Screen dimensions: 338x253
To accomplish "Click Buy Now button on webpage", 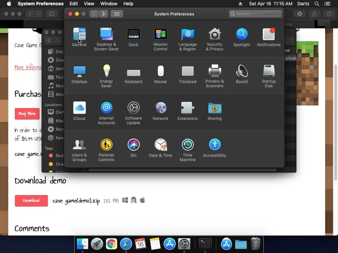I will 27,114.
